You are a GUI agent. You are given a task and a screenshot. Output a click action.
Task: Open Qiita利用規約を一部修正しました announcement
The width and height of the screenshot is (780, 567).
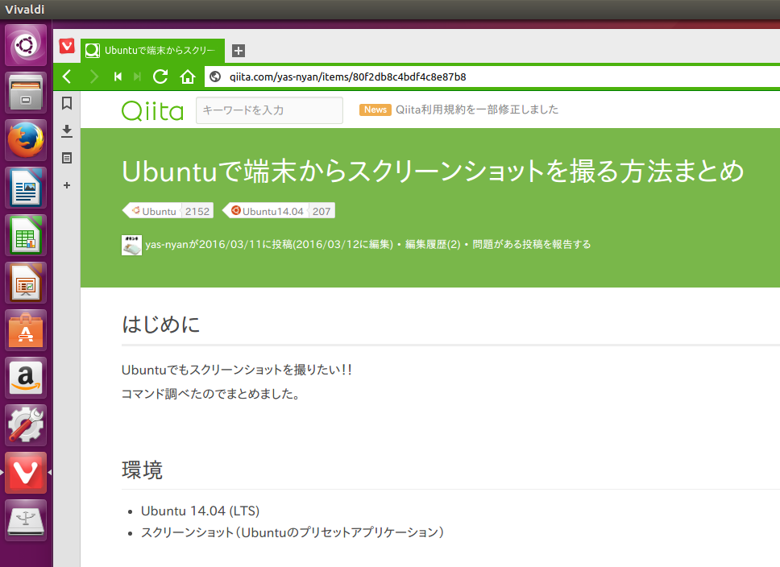[x=476, y=110]
